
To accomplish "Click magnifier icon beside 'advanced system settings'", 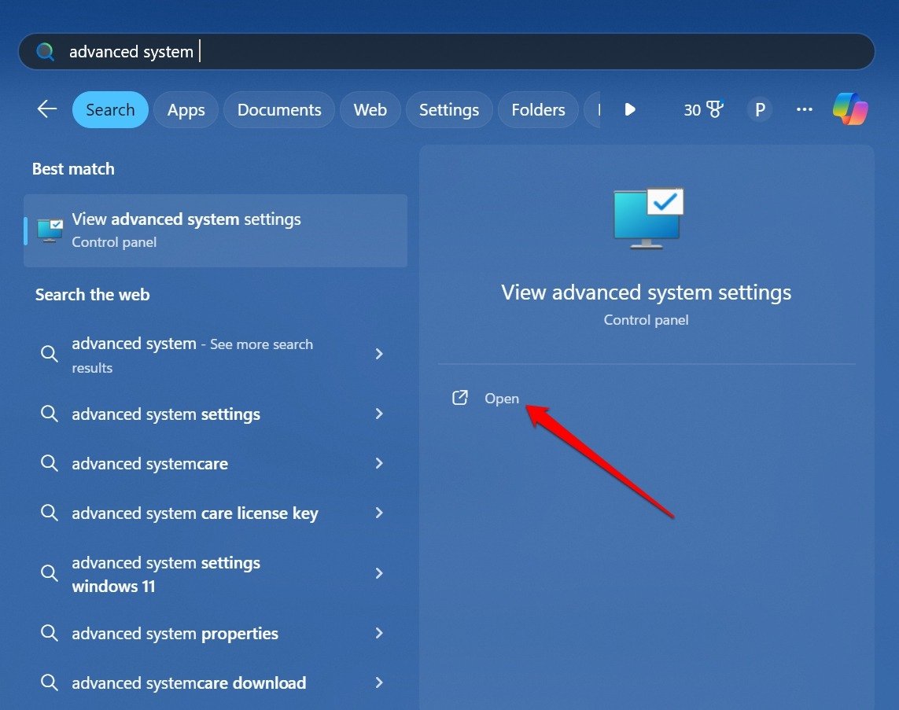I will 50,413.
